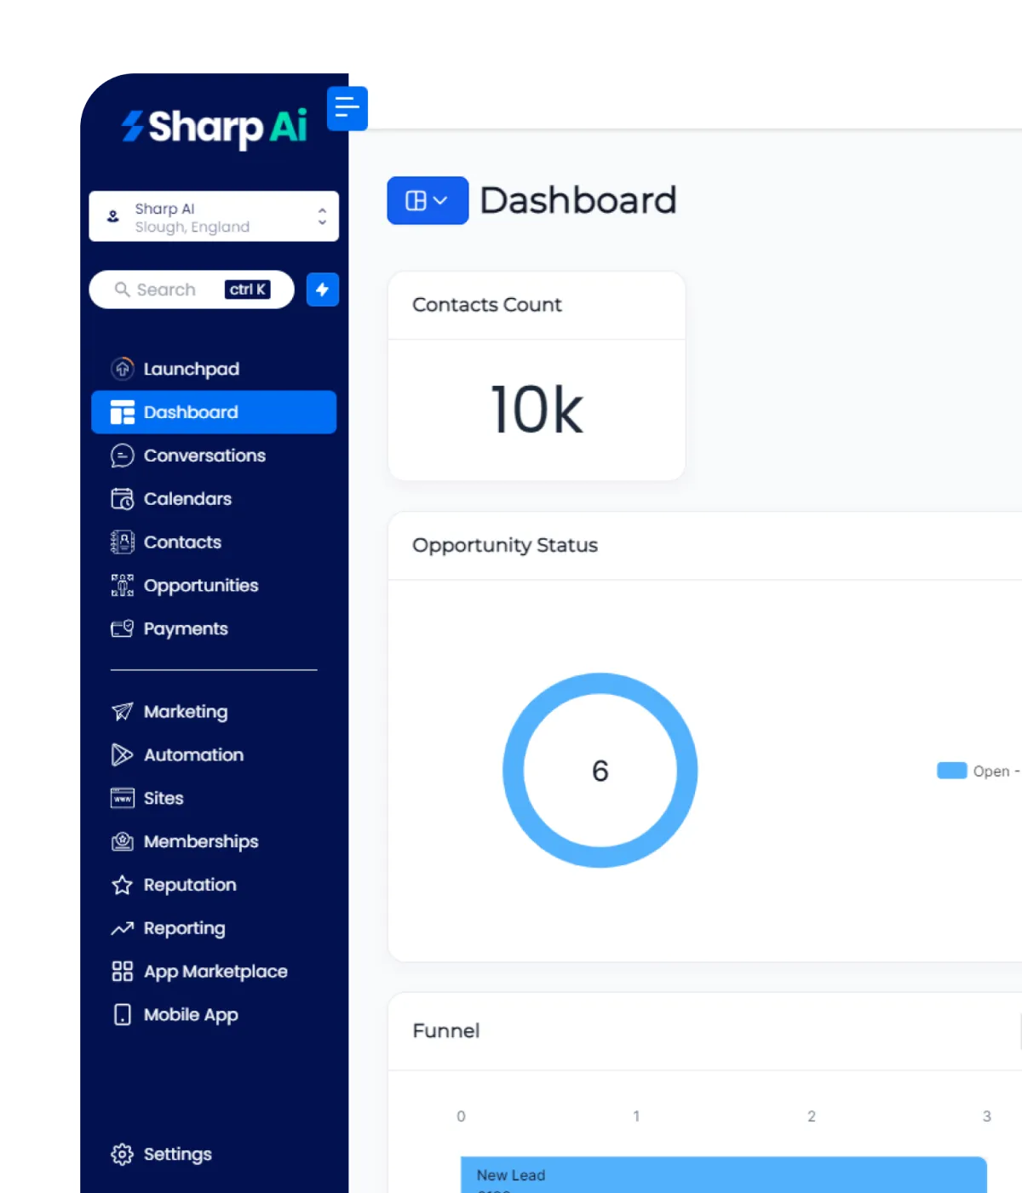Screen dimensions: 1022x1193
Task: Click the Marketing paper plane icon
Action: (123, 712)
